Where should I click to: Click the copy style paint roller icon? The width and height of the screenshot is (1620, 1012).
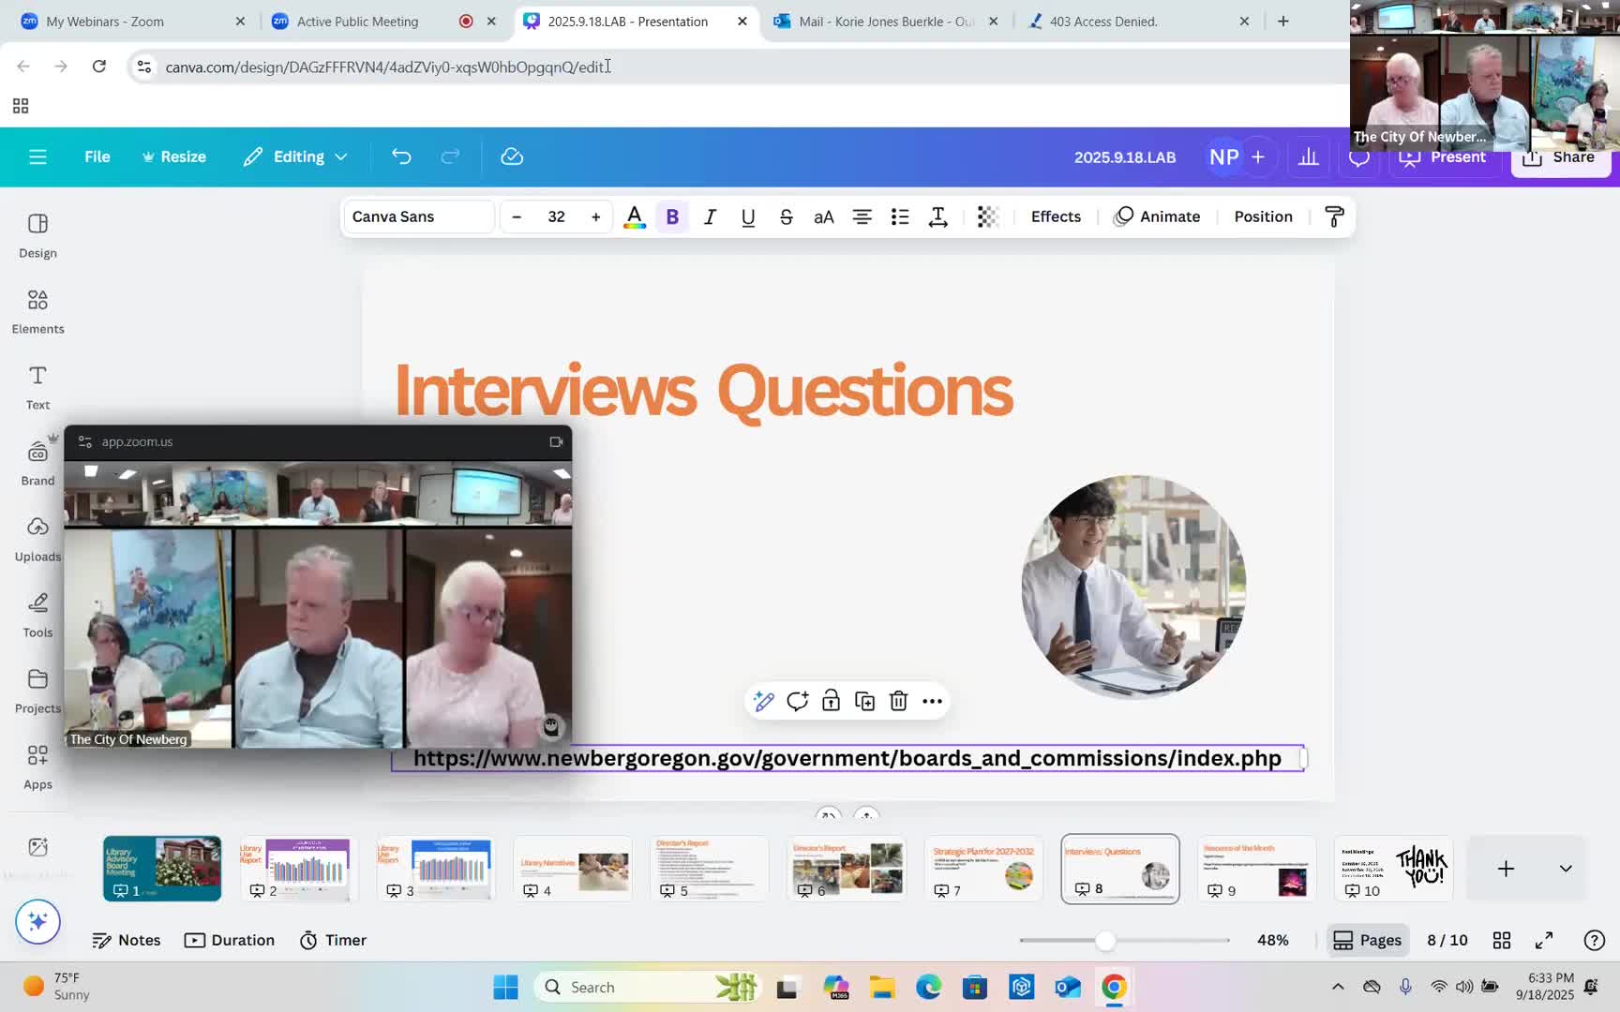pyautogui.click(x=1334, y=216)
